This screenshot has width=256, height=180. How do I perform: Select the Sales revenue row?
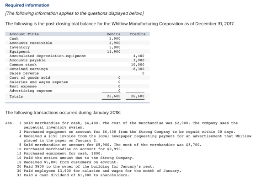coord(77,73)
